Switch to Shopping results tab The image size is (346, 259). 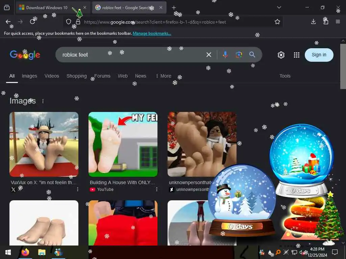(77, 76)
